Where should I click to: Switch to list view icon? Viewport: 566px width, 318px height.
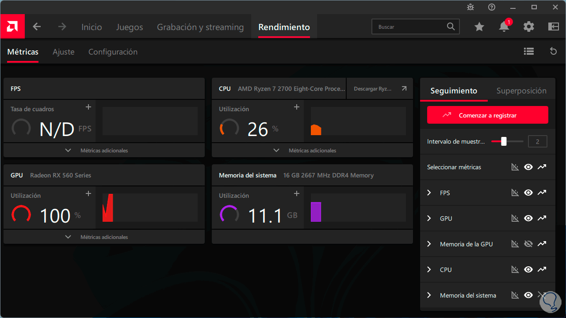point(529,52)
